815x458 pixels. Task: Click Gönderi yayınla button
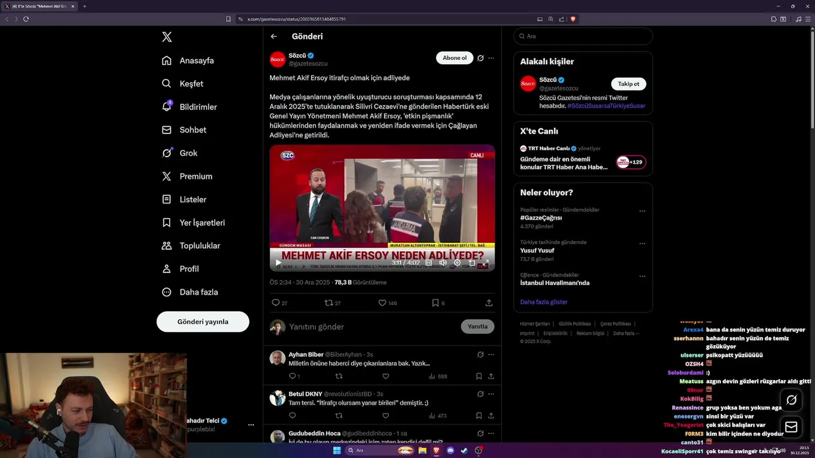pos(202,322)
